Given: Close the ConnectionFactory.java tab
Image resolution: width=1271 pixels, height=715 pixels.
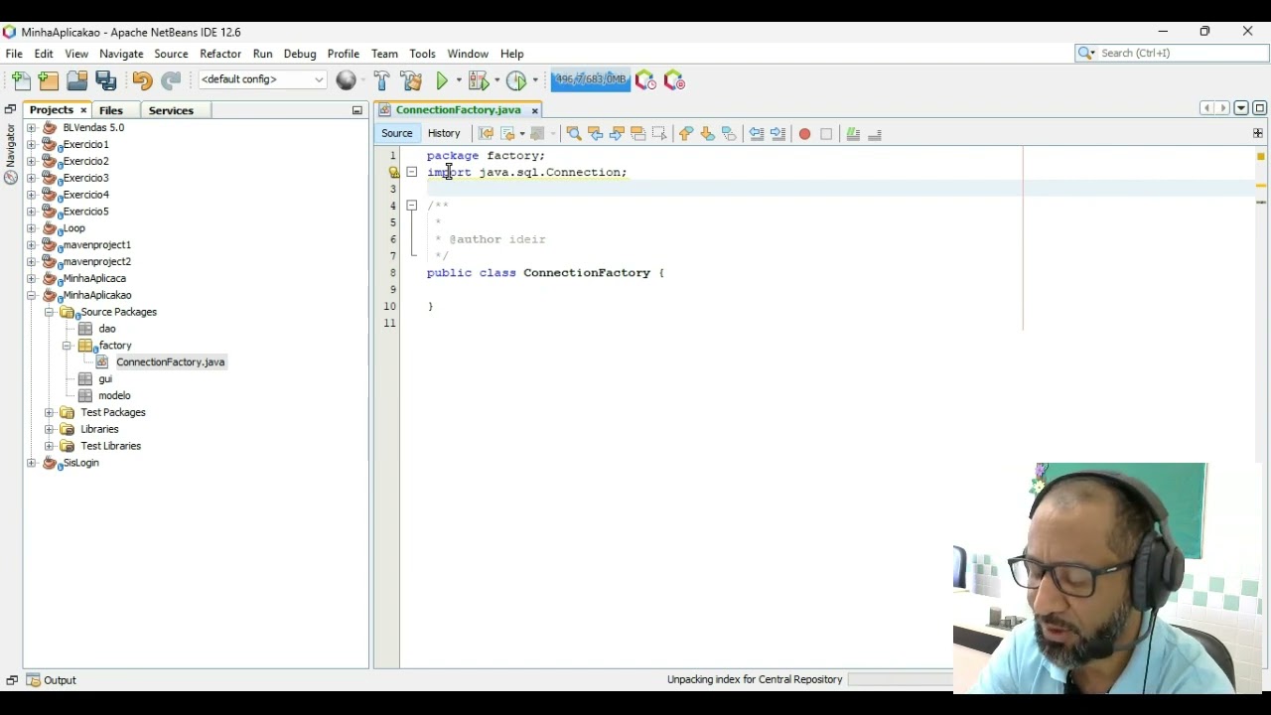Looking at the screenshot, I should (x=534, y=110).
